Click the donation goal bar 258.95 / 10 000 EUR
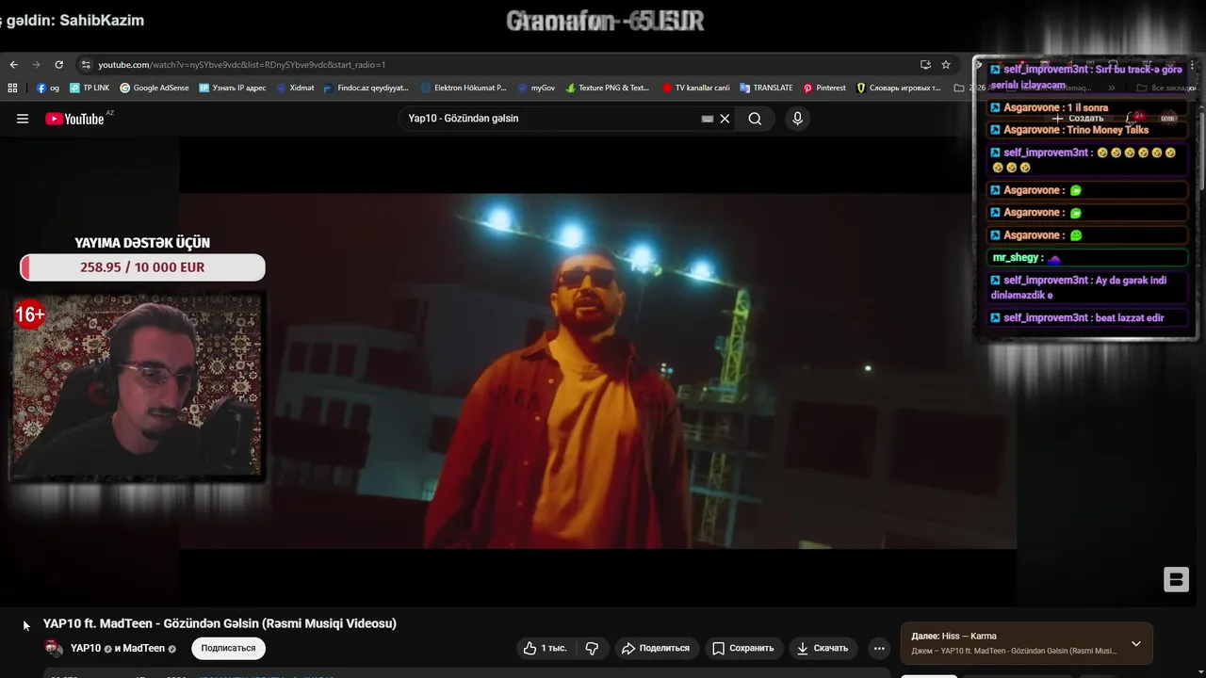Viewport: 1206px width, 678px height. [x=142, y=267]
